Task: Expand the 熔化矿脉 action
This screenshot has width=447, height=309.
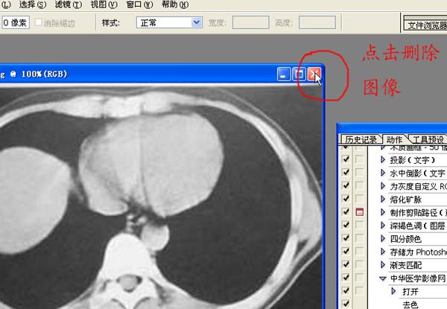Action: pyautogui.click(x=383, y=199)
